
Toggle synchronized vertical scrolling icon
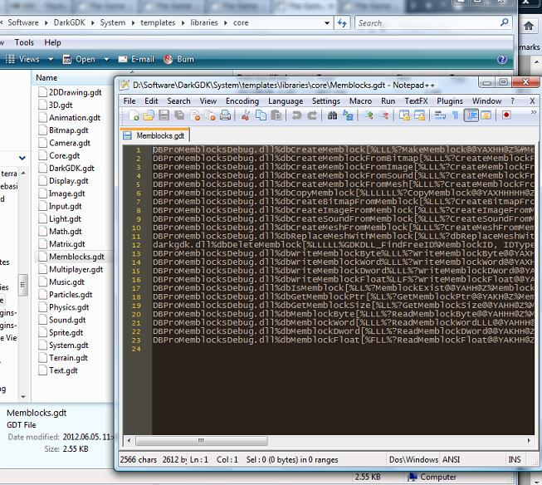coord(404,115)
